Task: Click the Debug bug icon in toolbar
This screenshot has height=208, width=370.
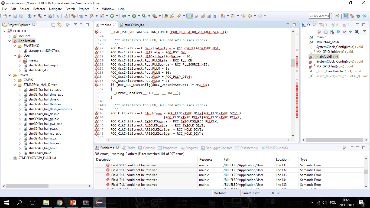Action: tap(124, 16)
